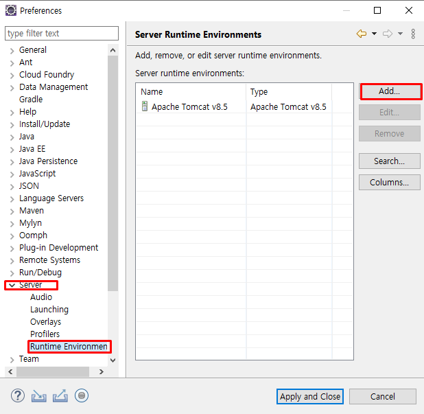Expand the Ant tree node
424x414 pixels.
pos(12,63)
